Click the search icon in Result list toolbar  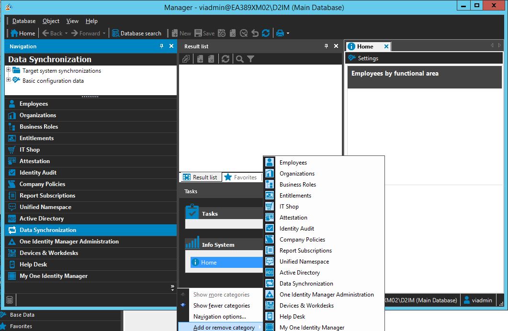239,59
